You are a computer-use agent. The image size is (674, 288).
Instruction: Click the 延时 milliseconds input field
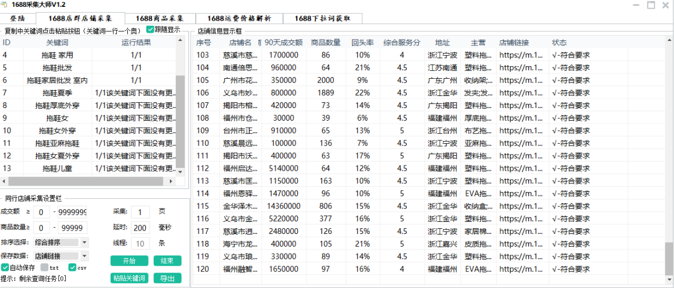tap(141, 228)
